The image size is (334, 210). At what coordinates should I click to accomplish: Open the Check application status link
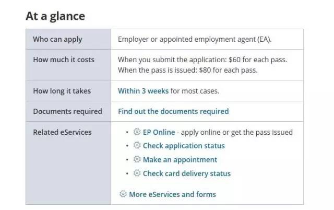[184, 146]
